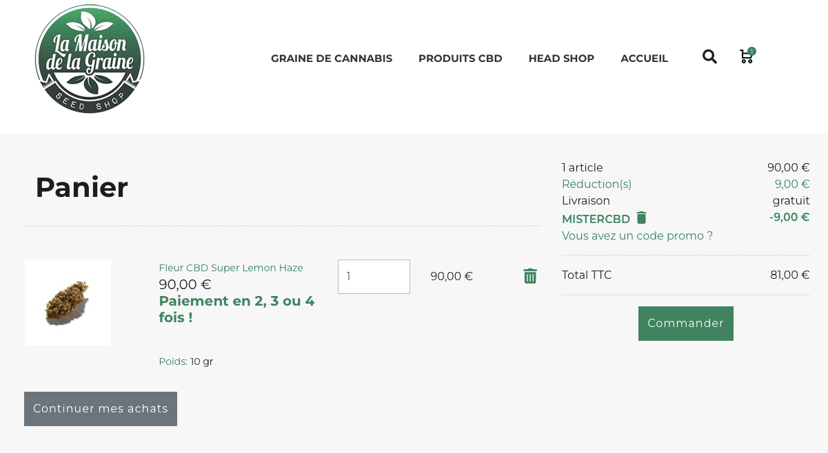Image resolution: width=828 pixels, height=453 pixels.
Task: Click the cart item count badge
Action: point(751,51)
